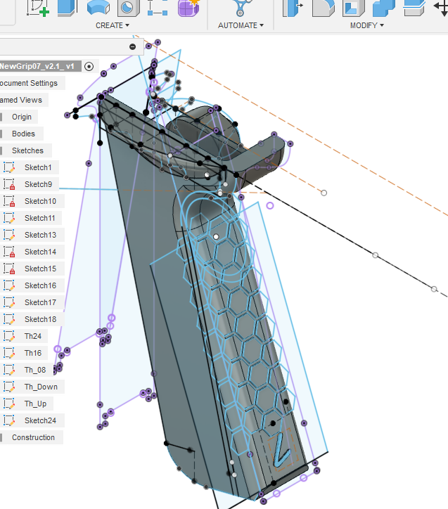Screen dimensions: 448x509
Task: Click the Construction folder item
Action: 33,437
